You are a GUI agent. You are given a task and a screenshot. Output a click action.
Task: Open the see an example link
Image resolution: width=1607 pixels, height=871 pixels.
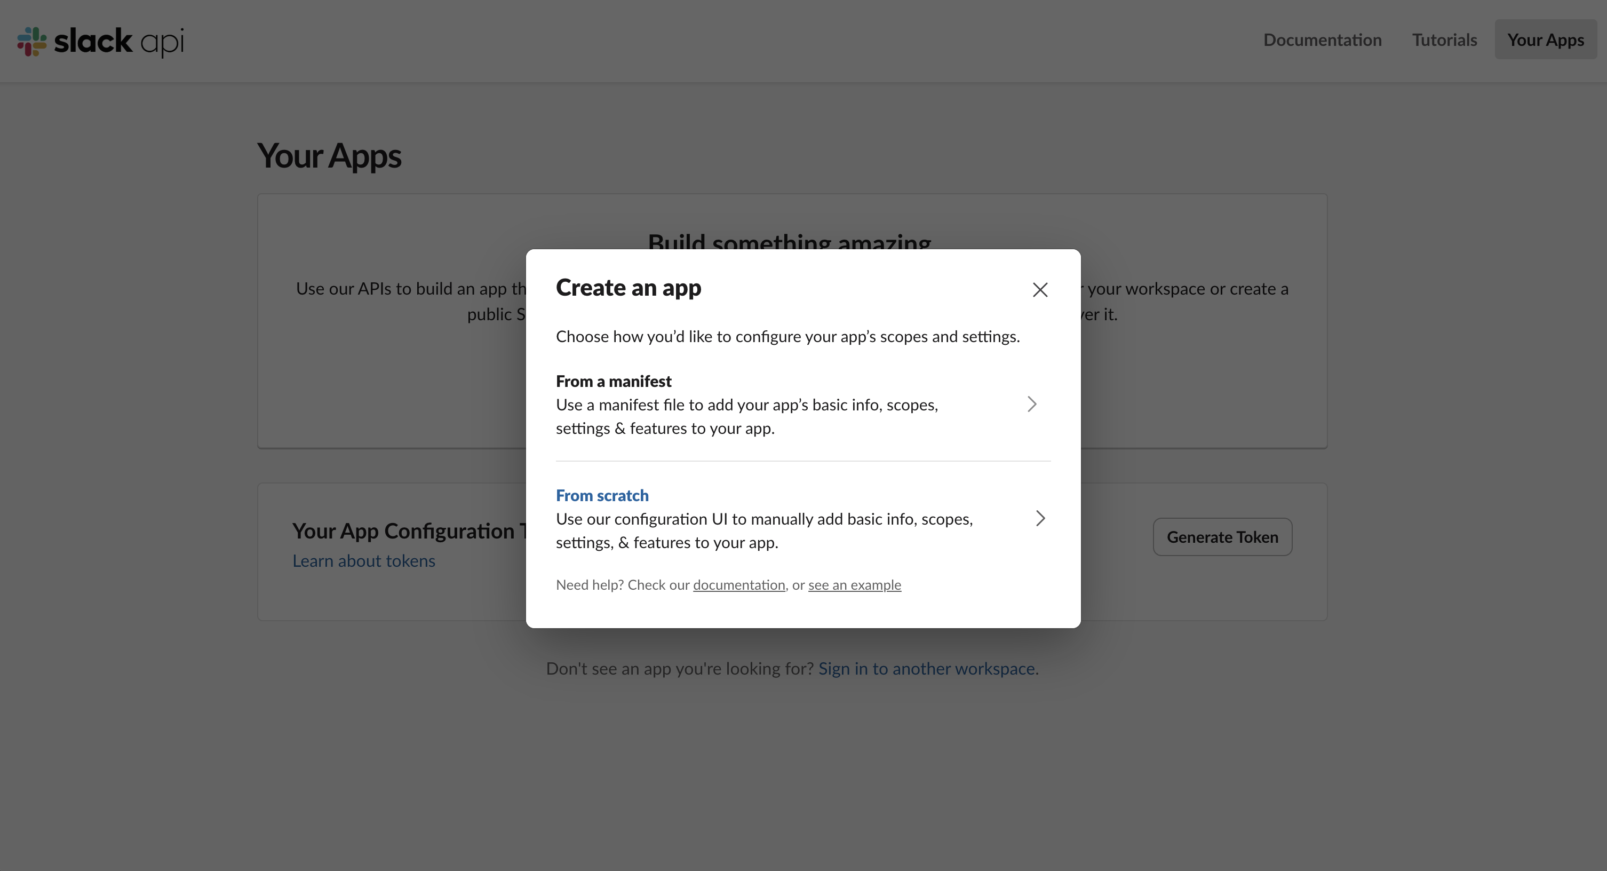pos(854,584)
